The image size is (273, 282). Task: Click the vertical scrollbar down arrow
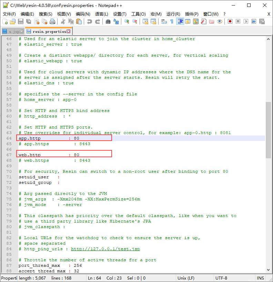[268, 270]
